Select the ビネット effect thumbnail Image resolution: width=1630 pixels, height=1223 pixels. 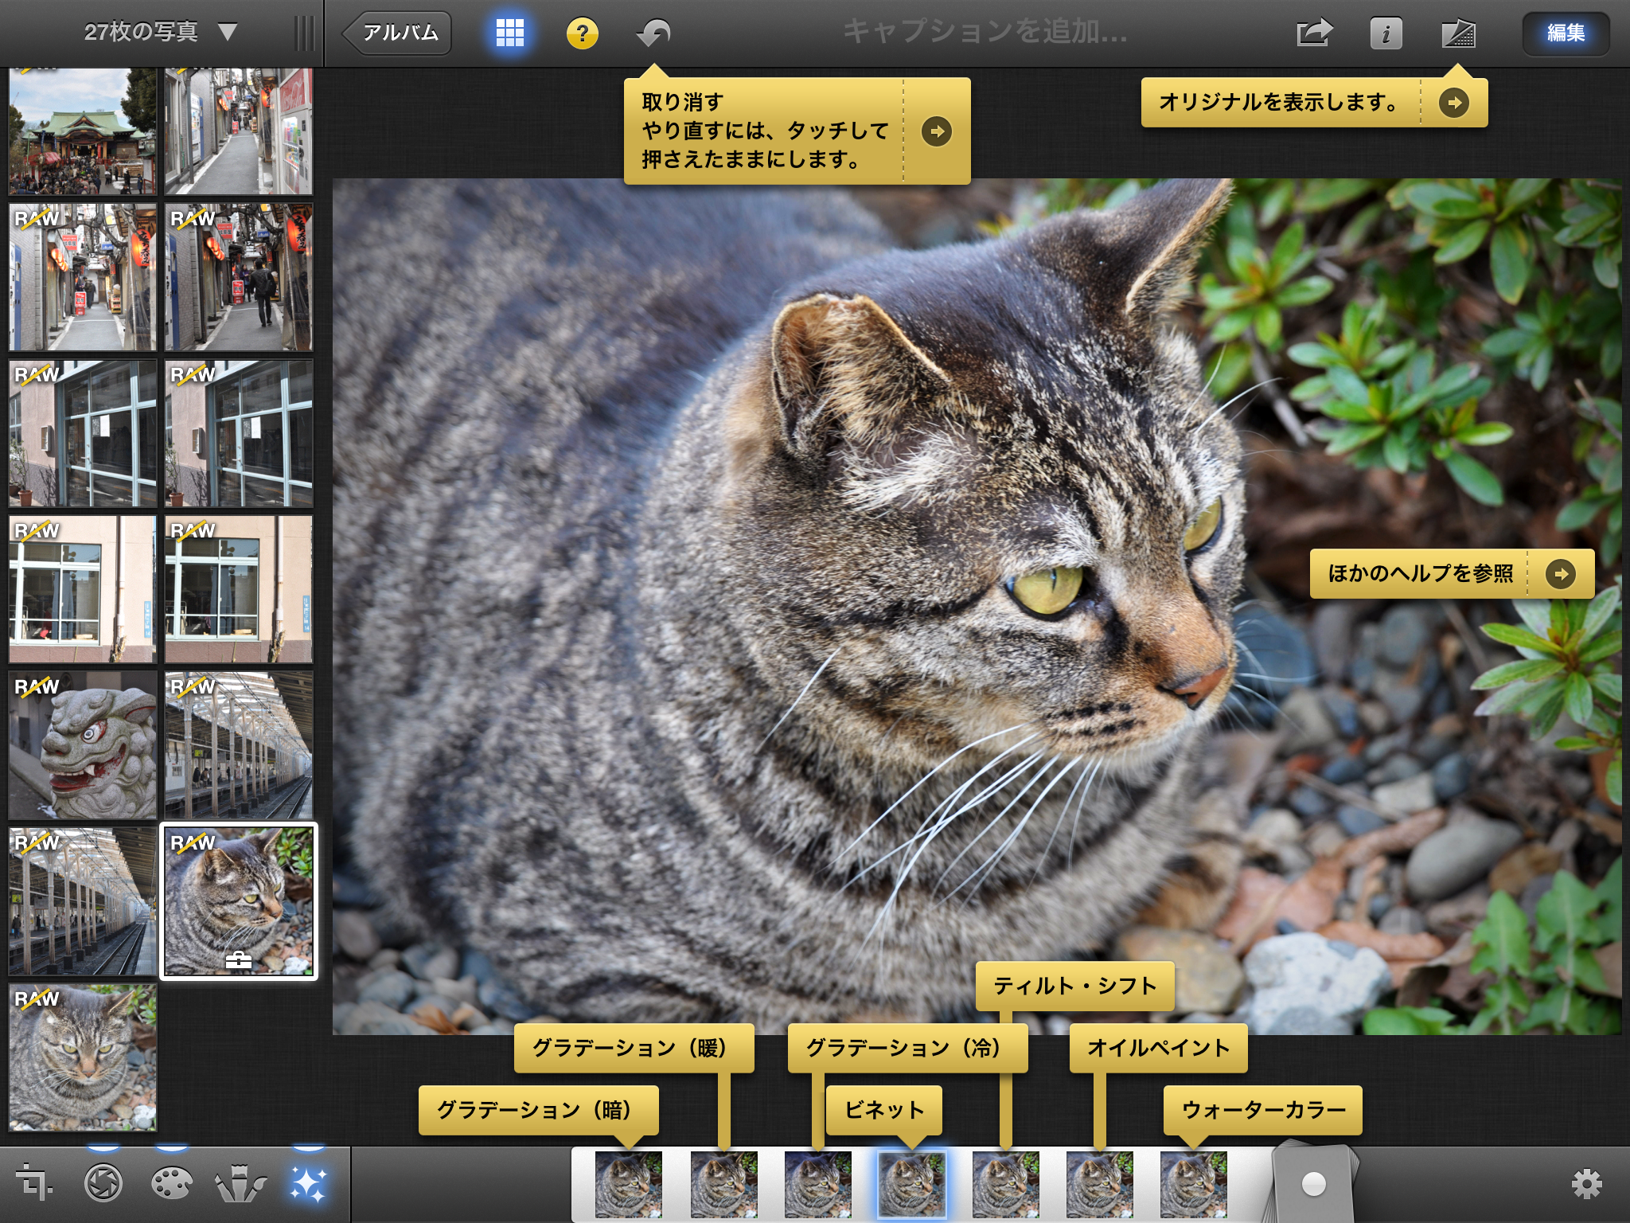click(x=912, y=1185)
